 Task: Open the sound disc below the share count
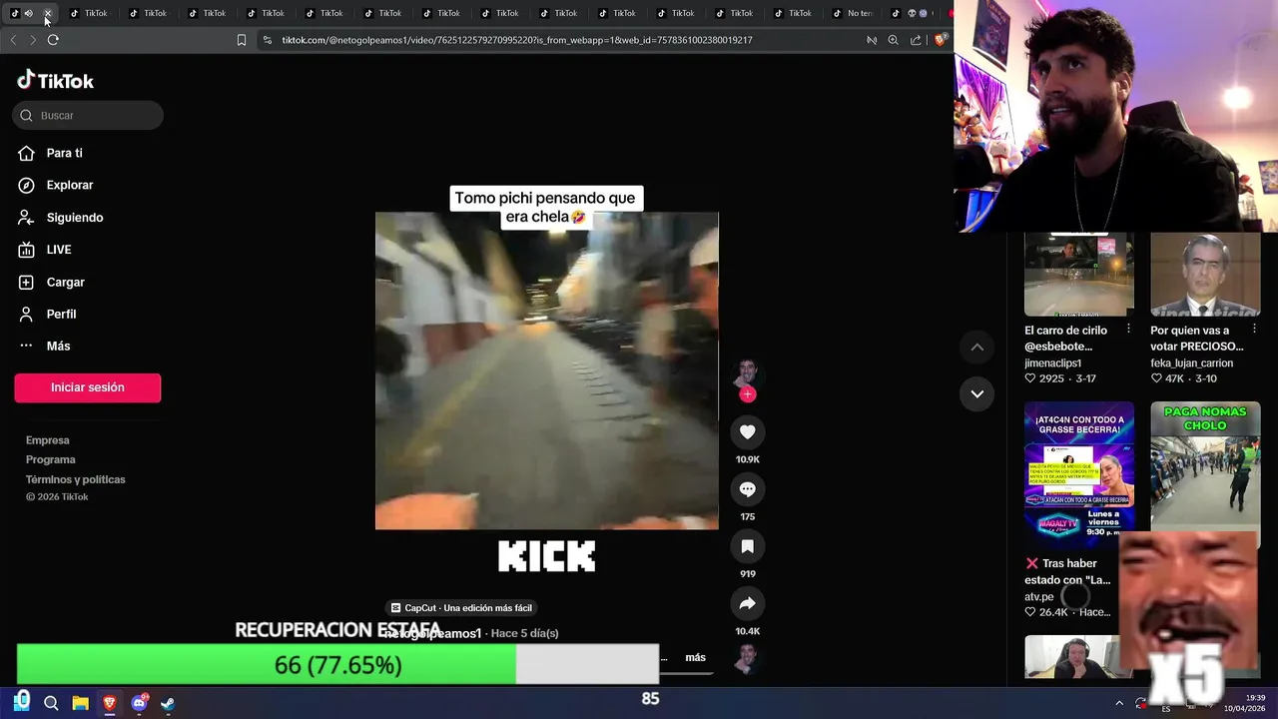click(x=747, y=657)
